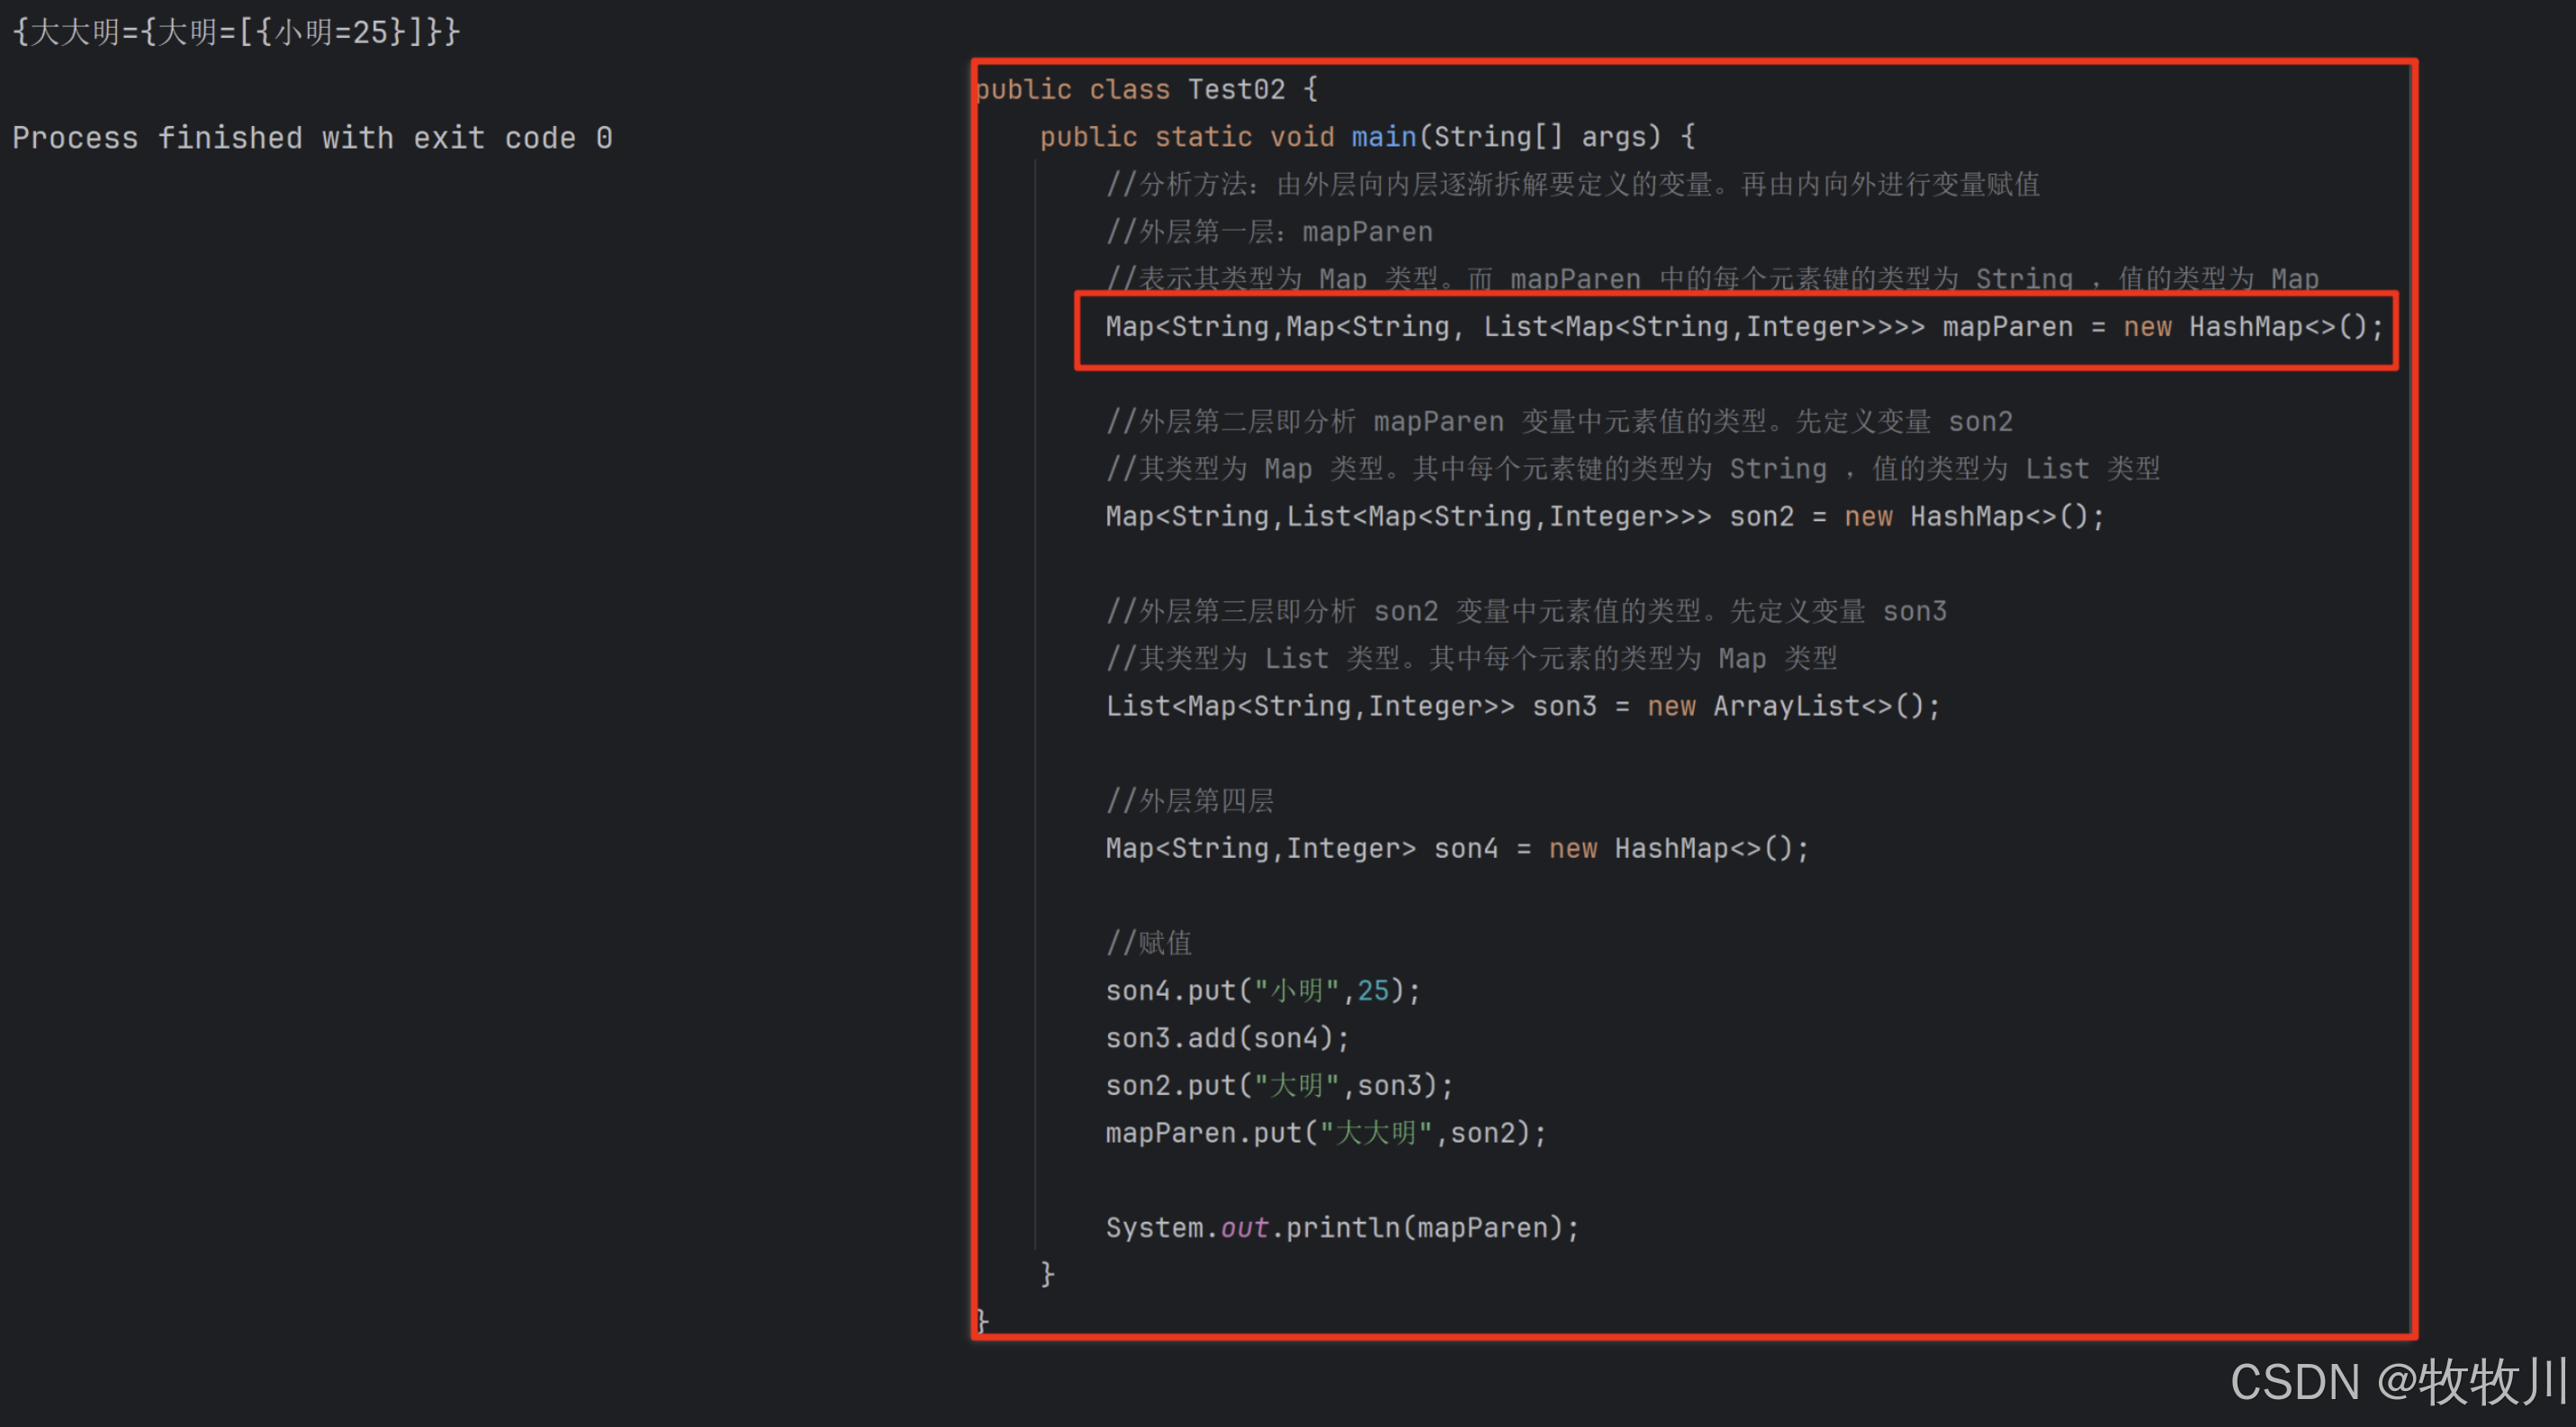Click the 'CSDN @牧牧川' watermark text
The image size is (2576, 1427).
point(2398,1382)
